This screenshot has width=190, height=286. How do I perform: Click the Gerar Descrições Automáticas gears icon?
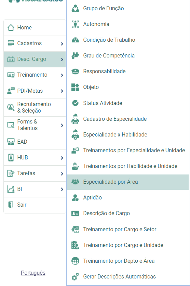(75, 276)
